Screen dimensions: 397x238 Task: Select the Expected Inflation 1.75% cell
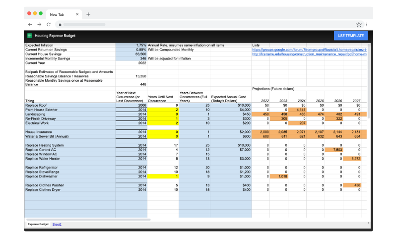131,45
